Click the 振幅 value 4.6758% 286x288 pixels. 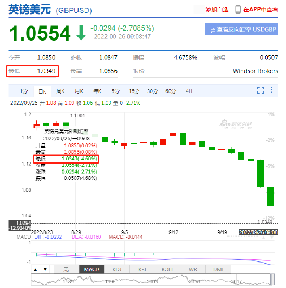[x=186, y=58]
